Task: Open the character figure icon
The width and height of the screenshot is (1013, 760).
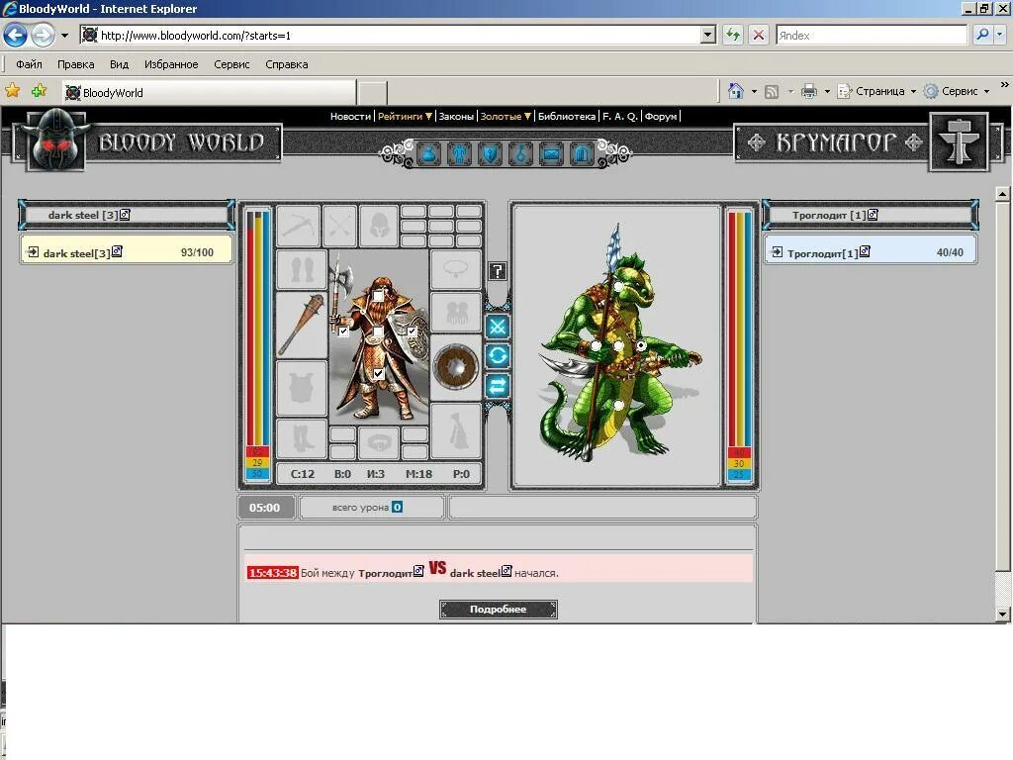Action: (x=459, y=154)
